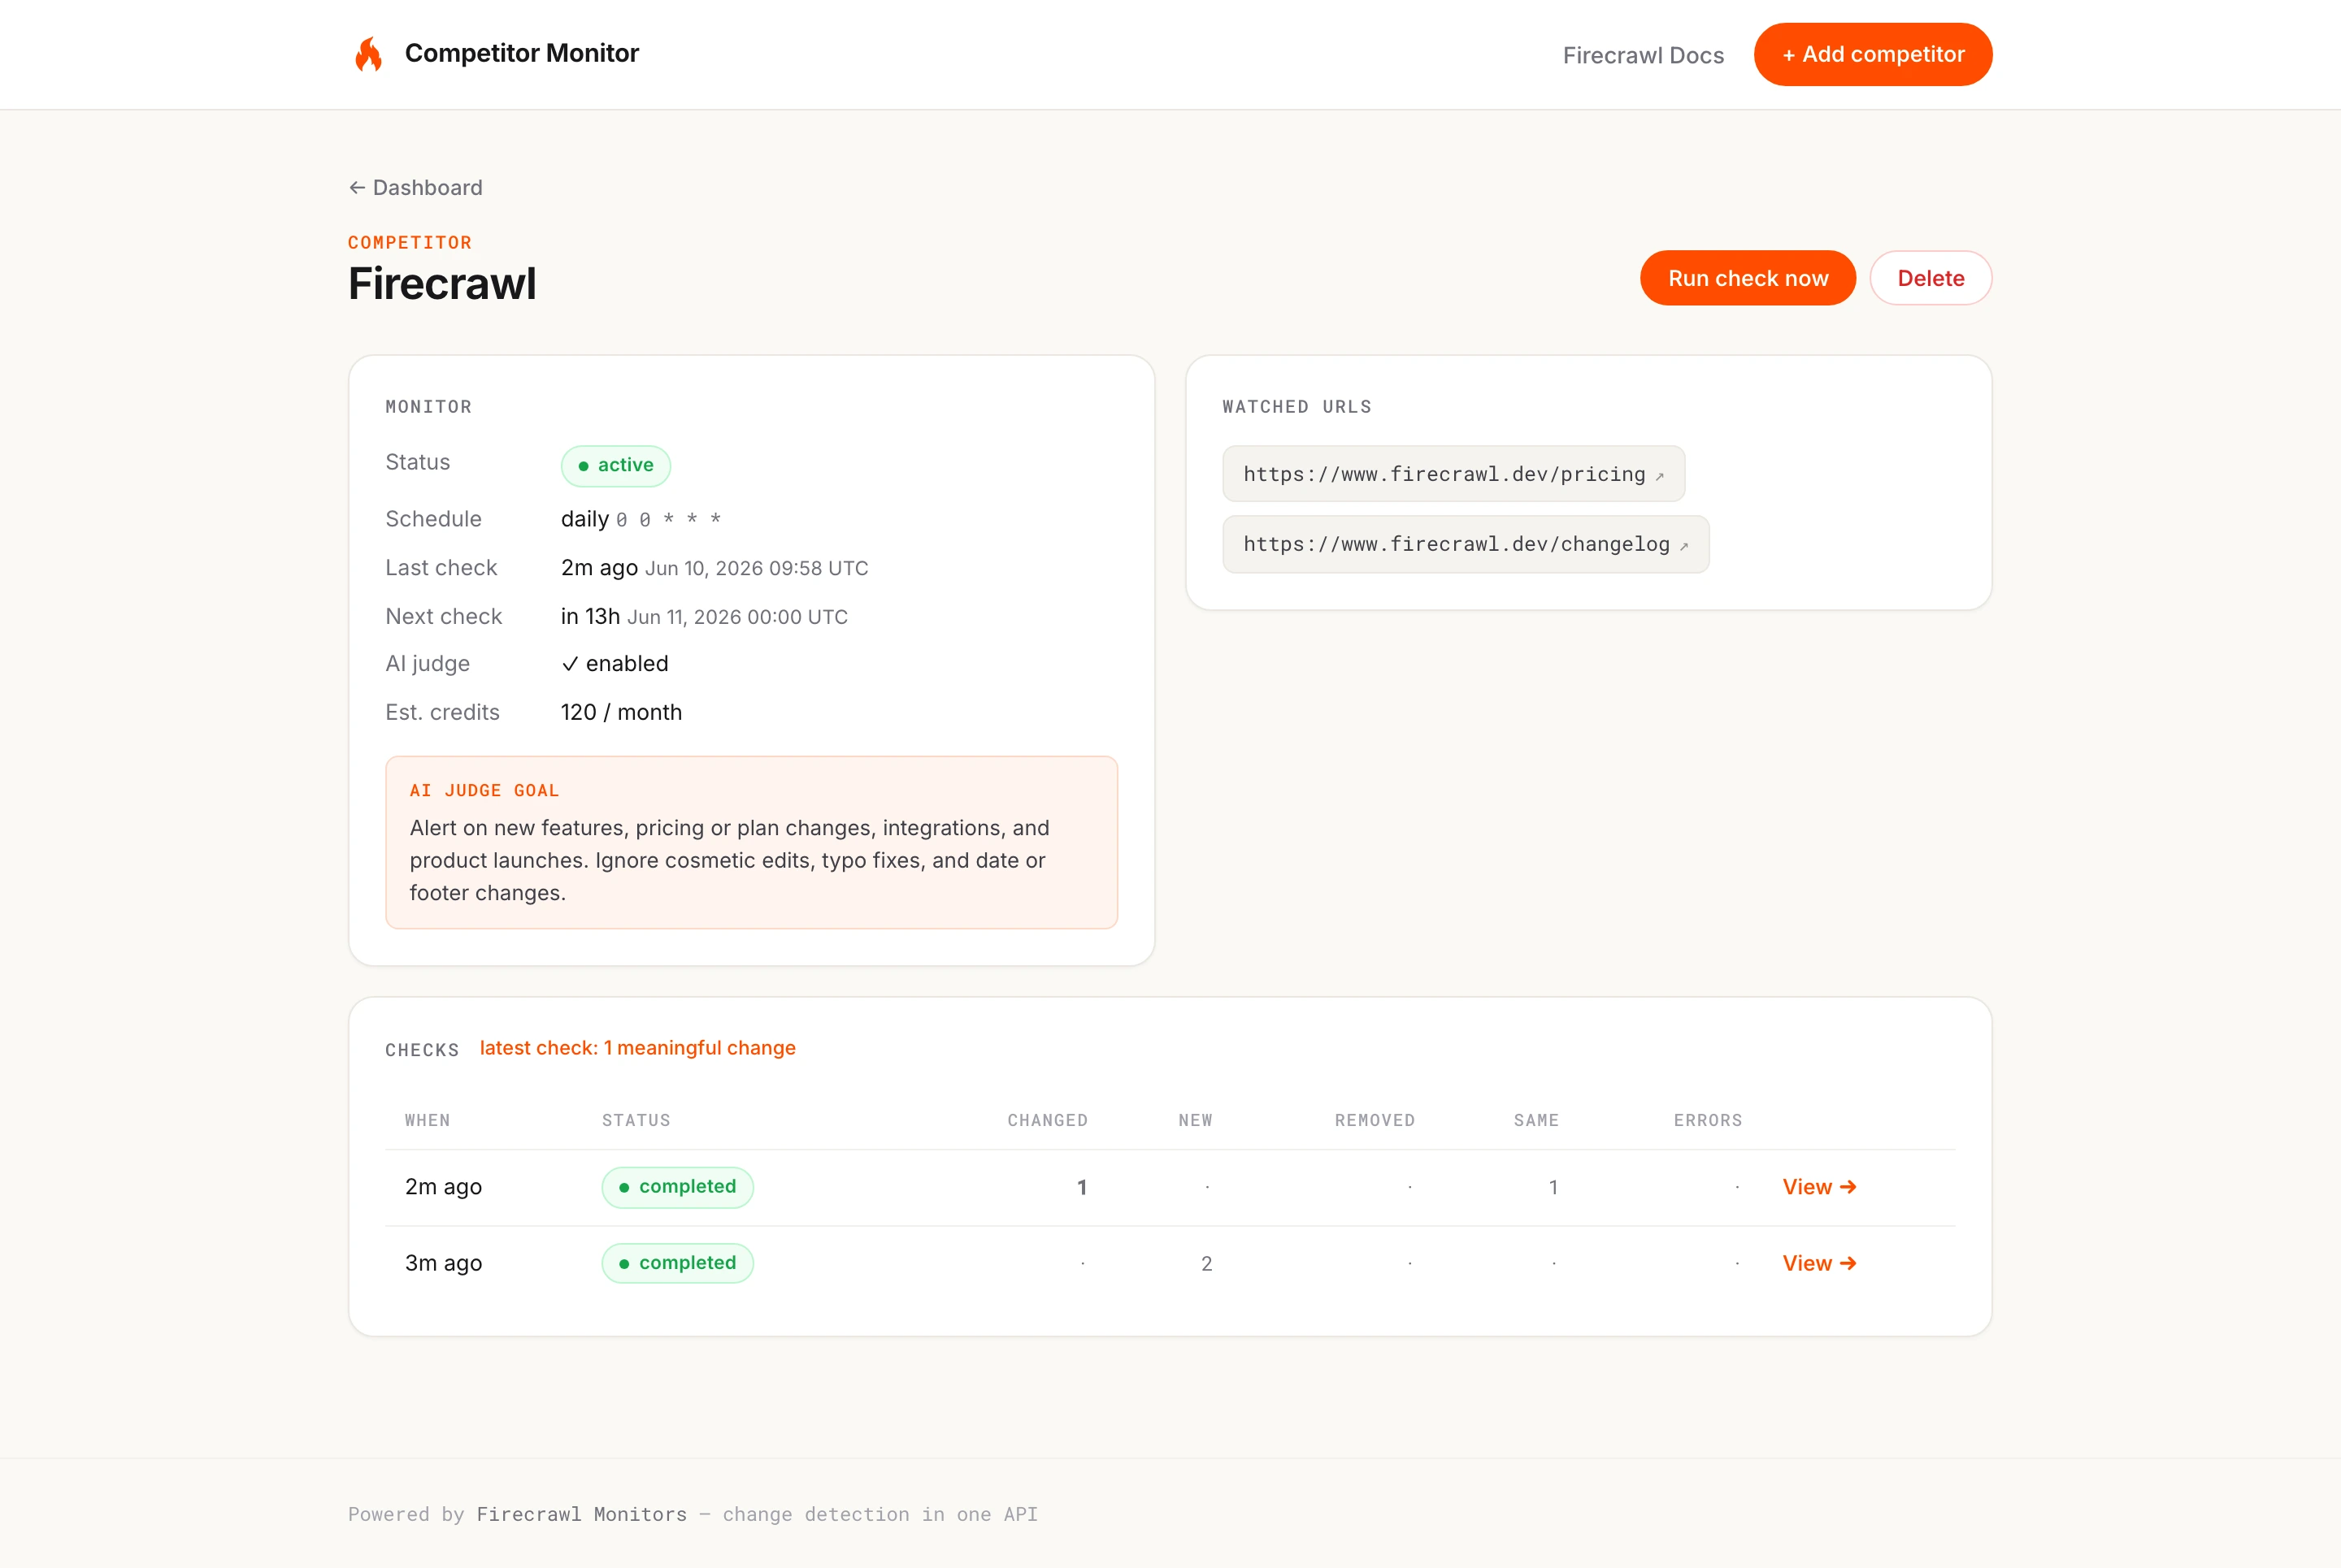Click NEW count '2' in 3m ago row
The width and height of the screenshot is (2341, 1568).
pyautogui.click(x=1206, y=1263)
